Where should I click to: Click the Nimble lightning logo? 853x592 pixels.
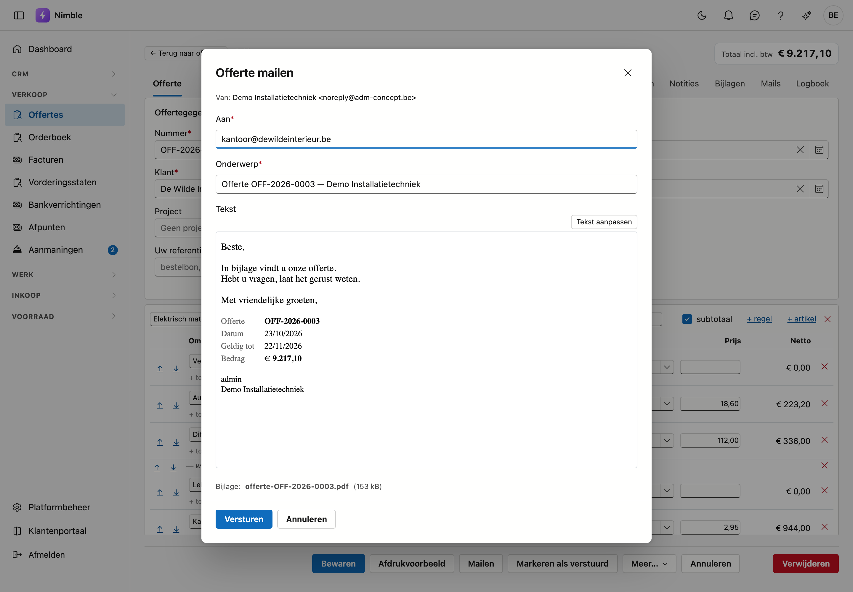click(42, 15)
